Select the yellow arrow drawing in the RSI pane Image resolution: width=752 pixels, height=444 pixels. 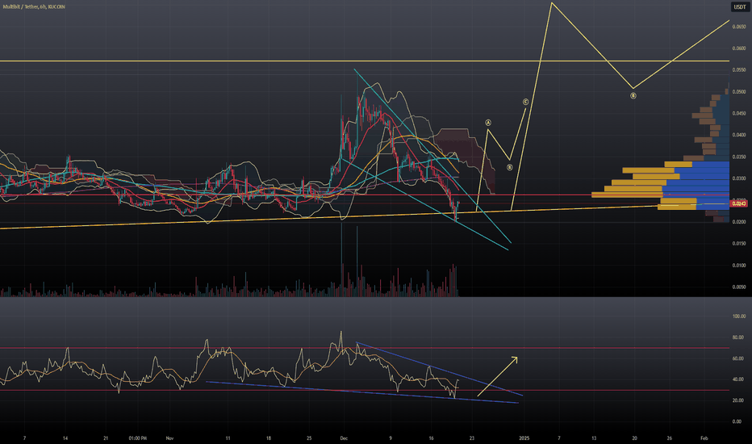coord(497,376)
